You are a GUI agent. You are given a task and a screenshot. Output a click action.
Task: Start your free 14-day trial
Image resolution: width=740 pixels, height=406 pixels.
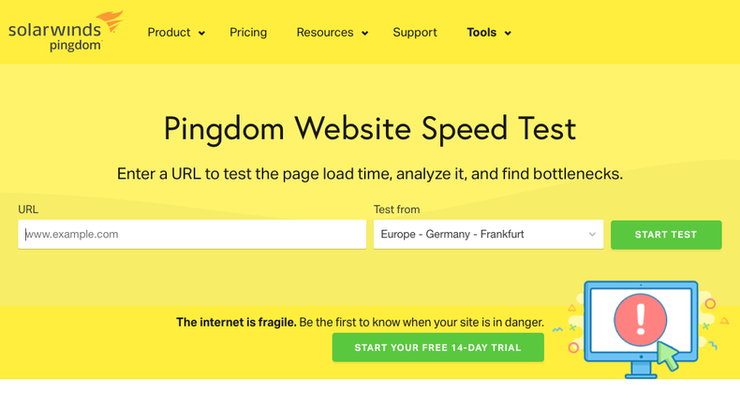tap(438, 347)
